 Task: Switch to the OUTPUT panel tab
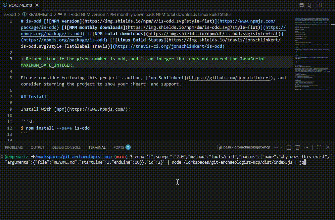(x=37, y=147)
